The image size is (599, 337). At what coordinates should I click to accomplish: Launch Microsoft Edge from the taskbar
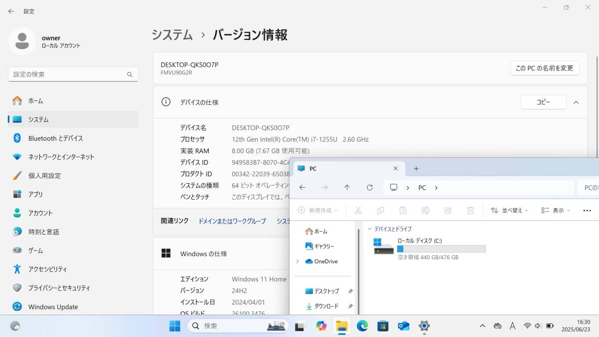[x=362, y=326]
